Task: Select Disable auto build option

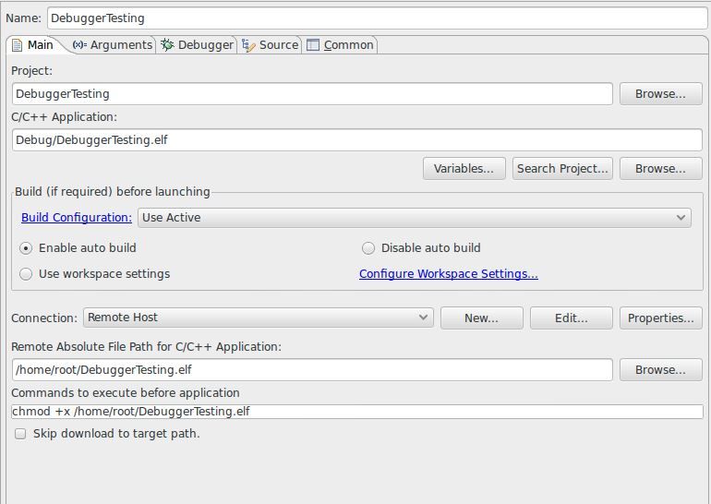Action: click(x=368, y=248)
